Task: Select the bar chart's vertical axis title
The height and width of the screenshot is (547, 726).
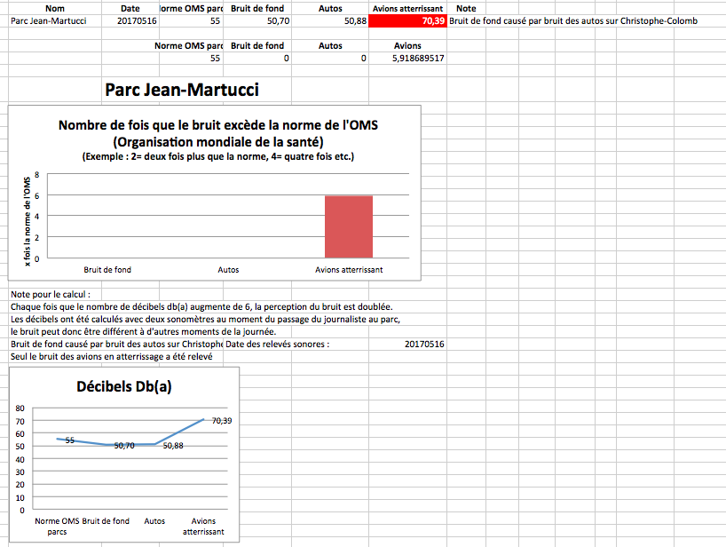Action: [28, 219]
